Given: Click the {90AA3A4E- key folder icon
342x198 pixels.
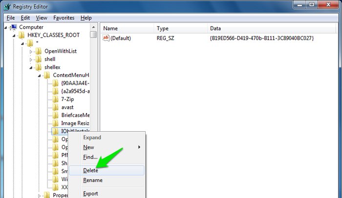Looking at the screenshot, I should click(55, 83).
